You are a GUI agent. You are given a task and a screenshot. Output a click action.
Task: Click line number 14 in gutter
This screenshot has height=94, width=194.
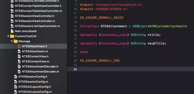coord(75,26)
